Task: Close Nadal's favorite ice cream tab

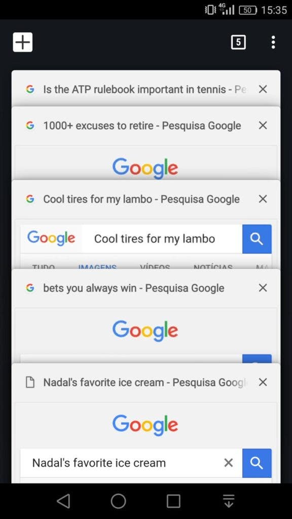Action: tap(263, 382)
